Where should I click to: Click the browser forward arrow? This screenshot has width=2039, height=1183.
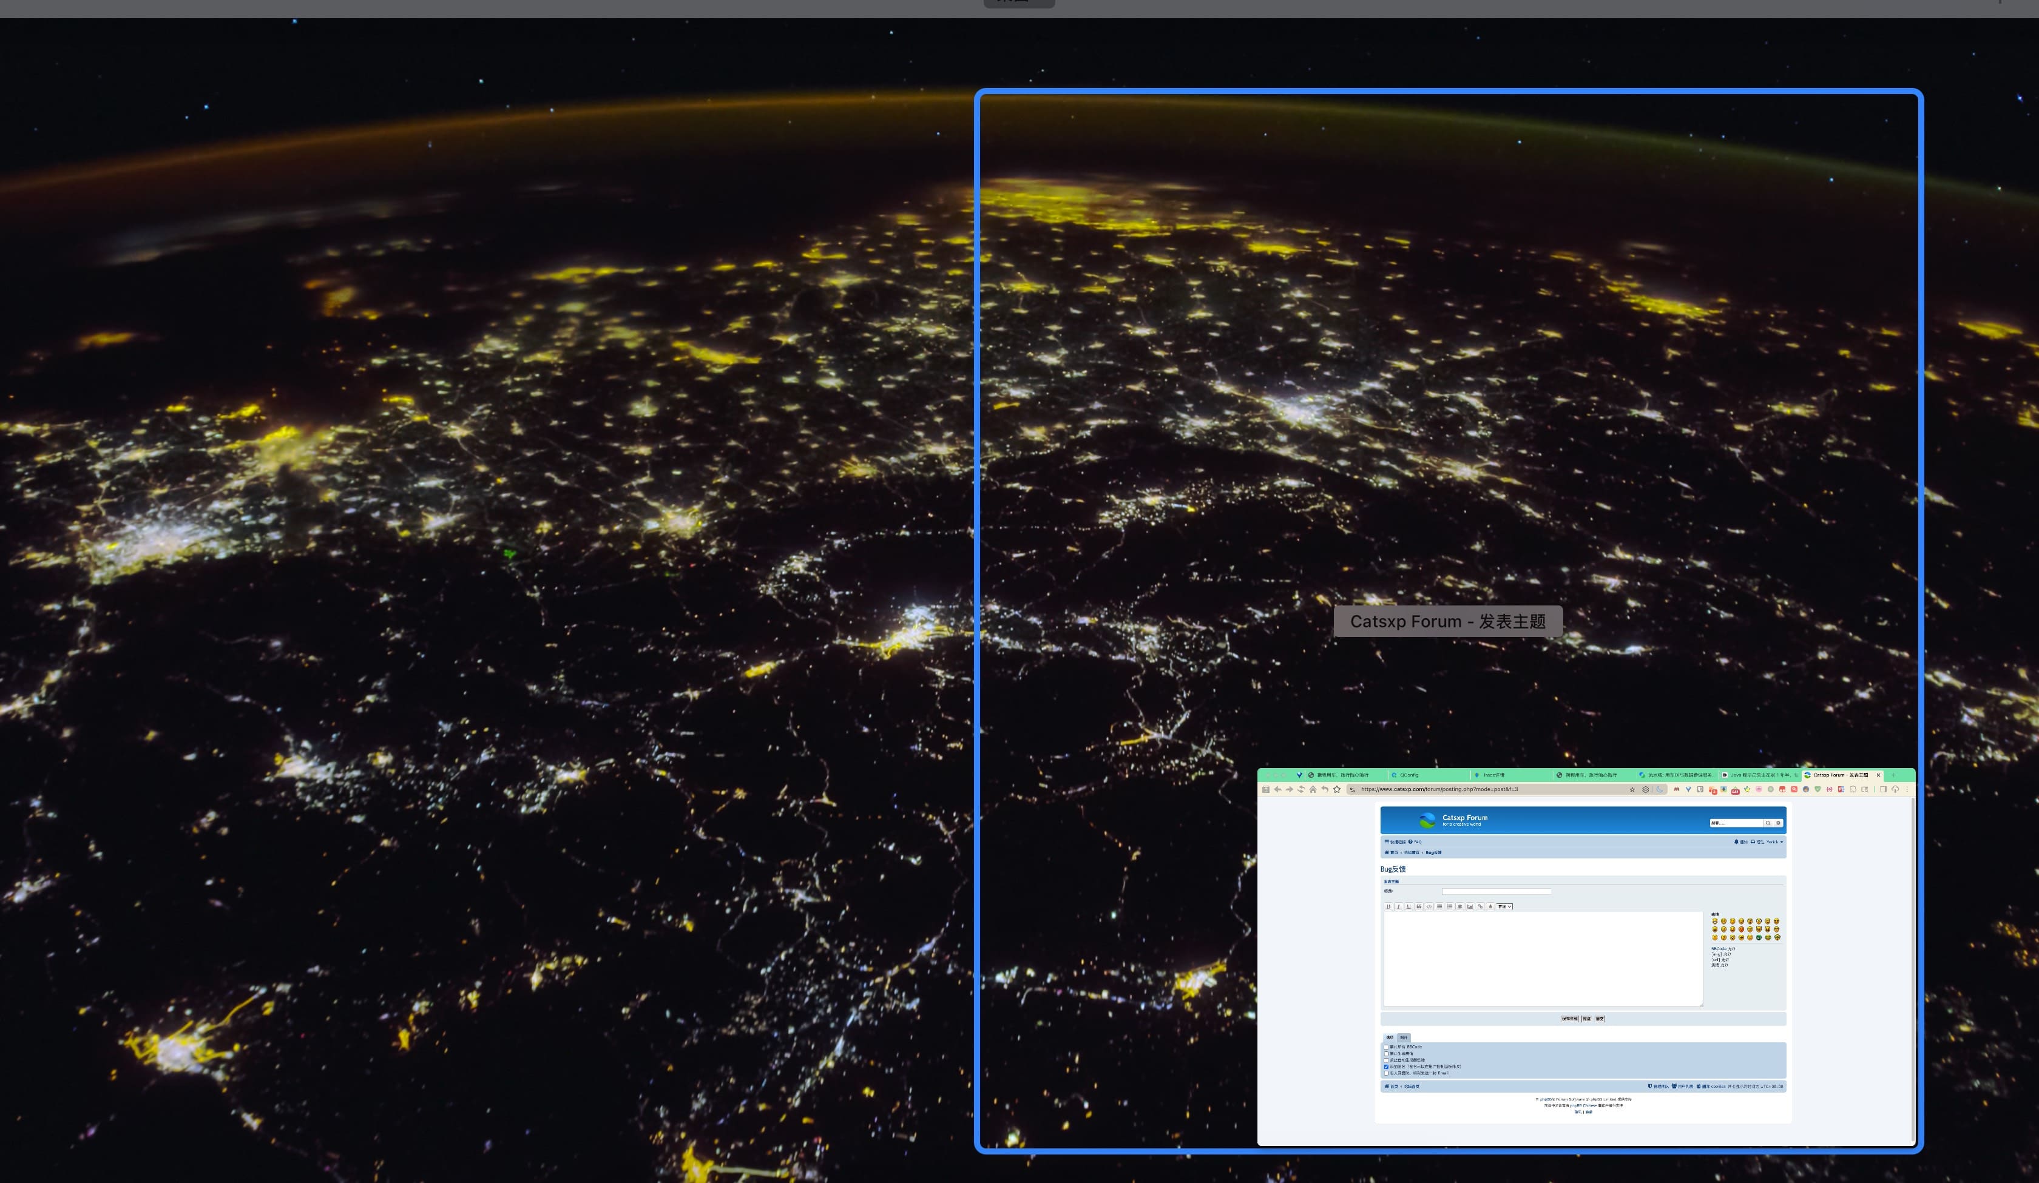click(x=1289, y=790)
